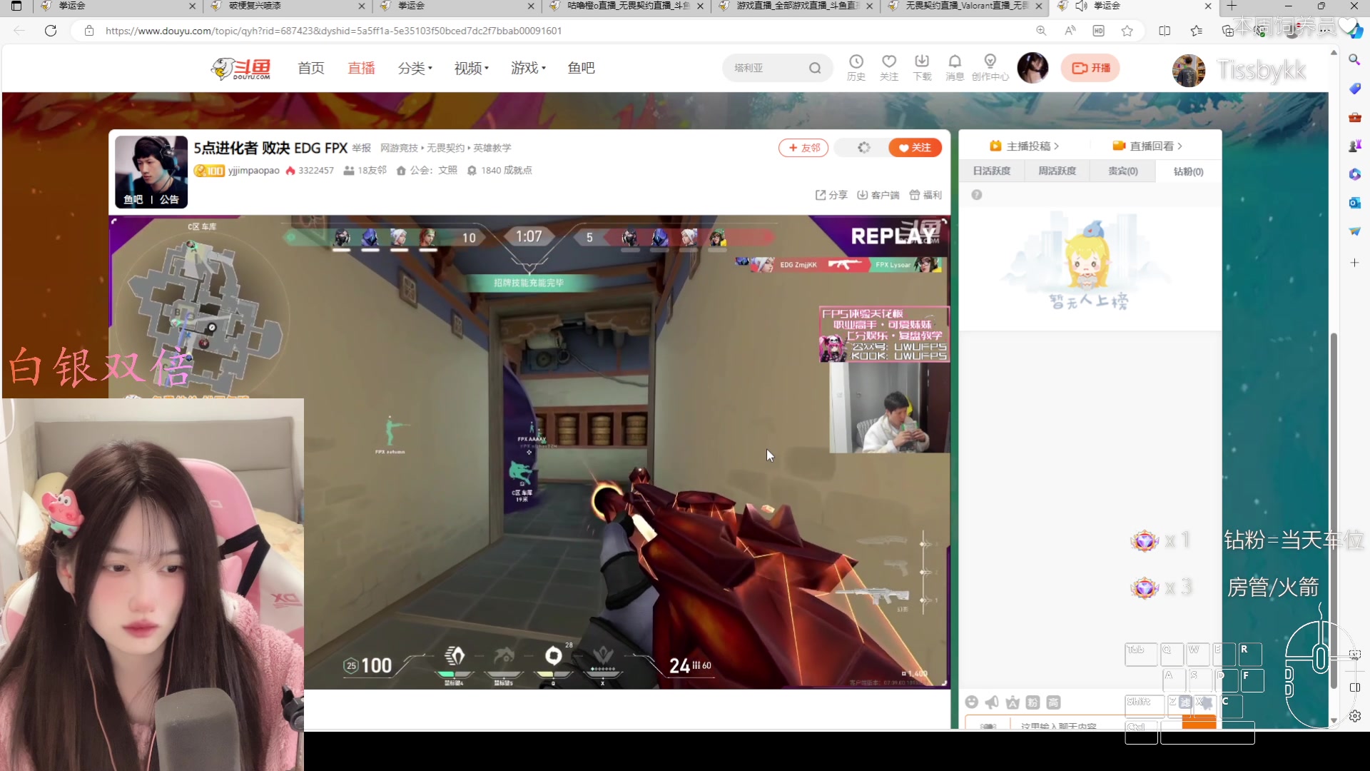Screen dimensions: 1370x771
Task: Open the 下载 download icon
Action: point(922,62)
